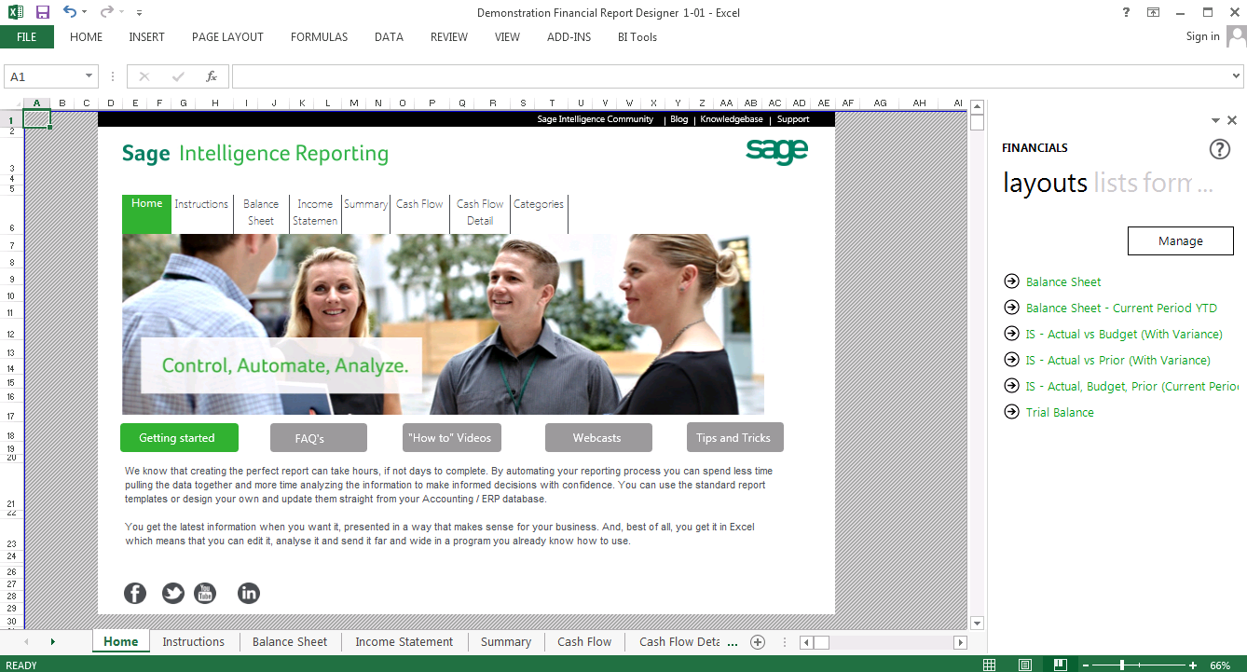Viewport: 1247px width, 672px height.
Task: Click the zoom slider handle
Action: tap(1122, 665)
